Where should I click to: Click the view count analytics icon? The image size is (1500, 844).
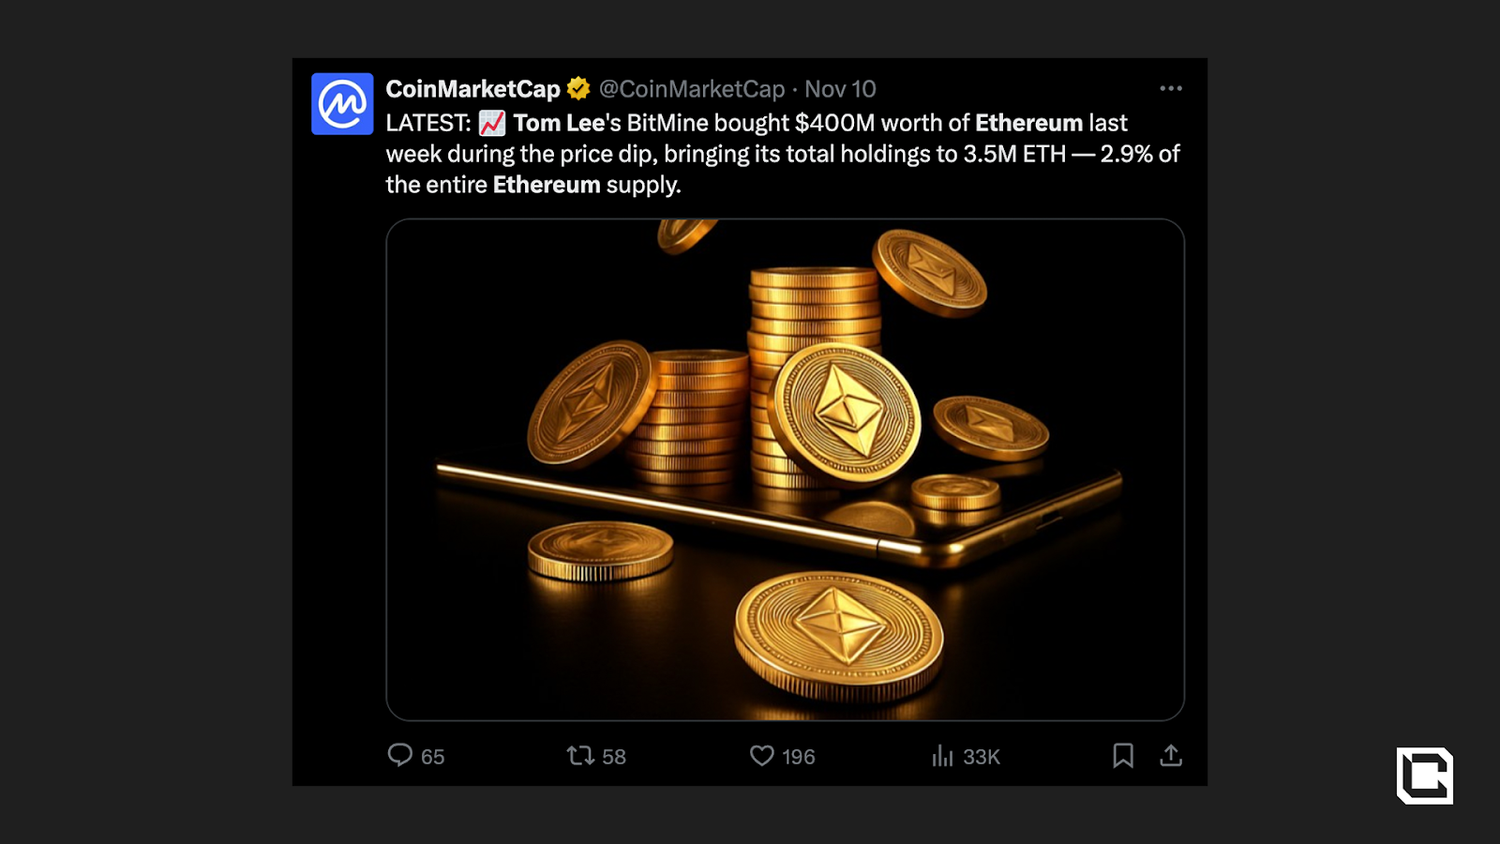(940, 757)
